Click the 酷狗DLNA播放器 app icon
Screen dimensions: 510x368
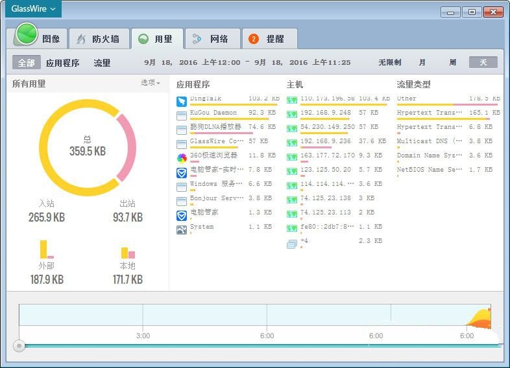click(x=182, y=130)
